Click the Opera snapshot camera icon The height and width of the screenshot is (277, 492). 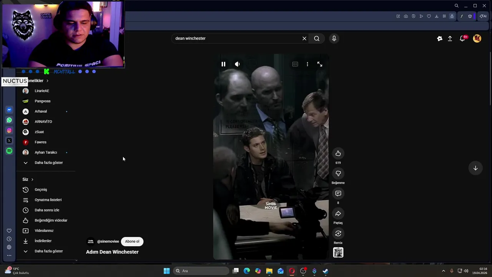coord(406,16)
